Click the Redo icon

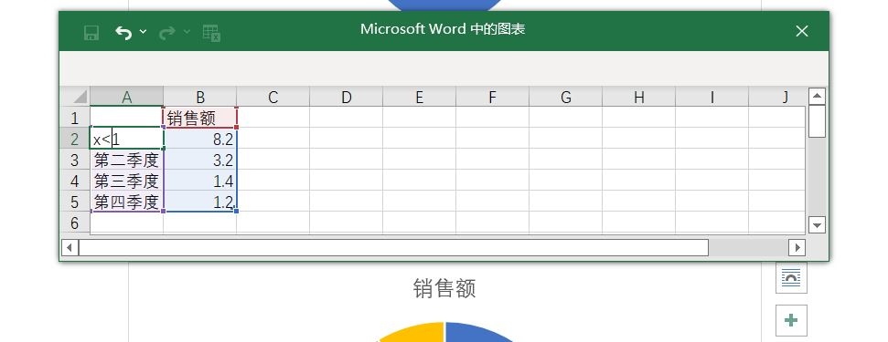point(167,32)
